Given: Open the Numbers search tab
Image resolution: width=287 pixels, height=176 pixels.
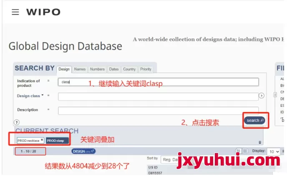Looking at the screenshot, I should click(x=97, y=69).
